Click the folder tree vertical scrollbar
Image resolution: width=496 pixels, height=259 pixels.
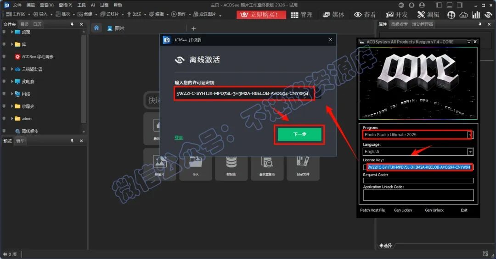tap(84, 79)
